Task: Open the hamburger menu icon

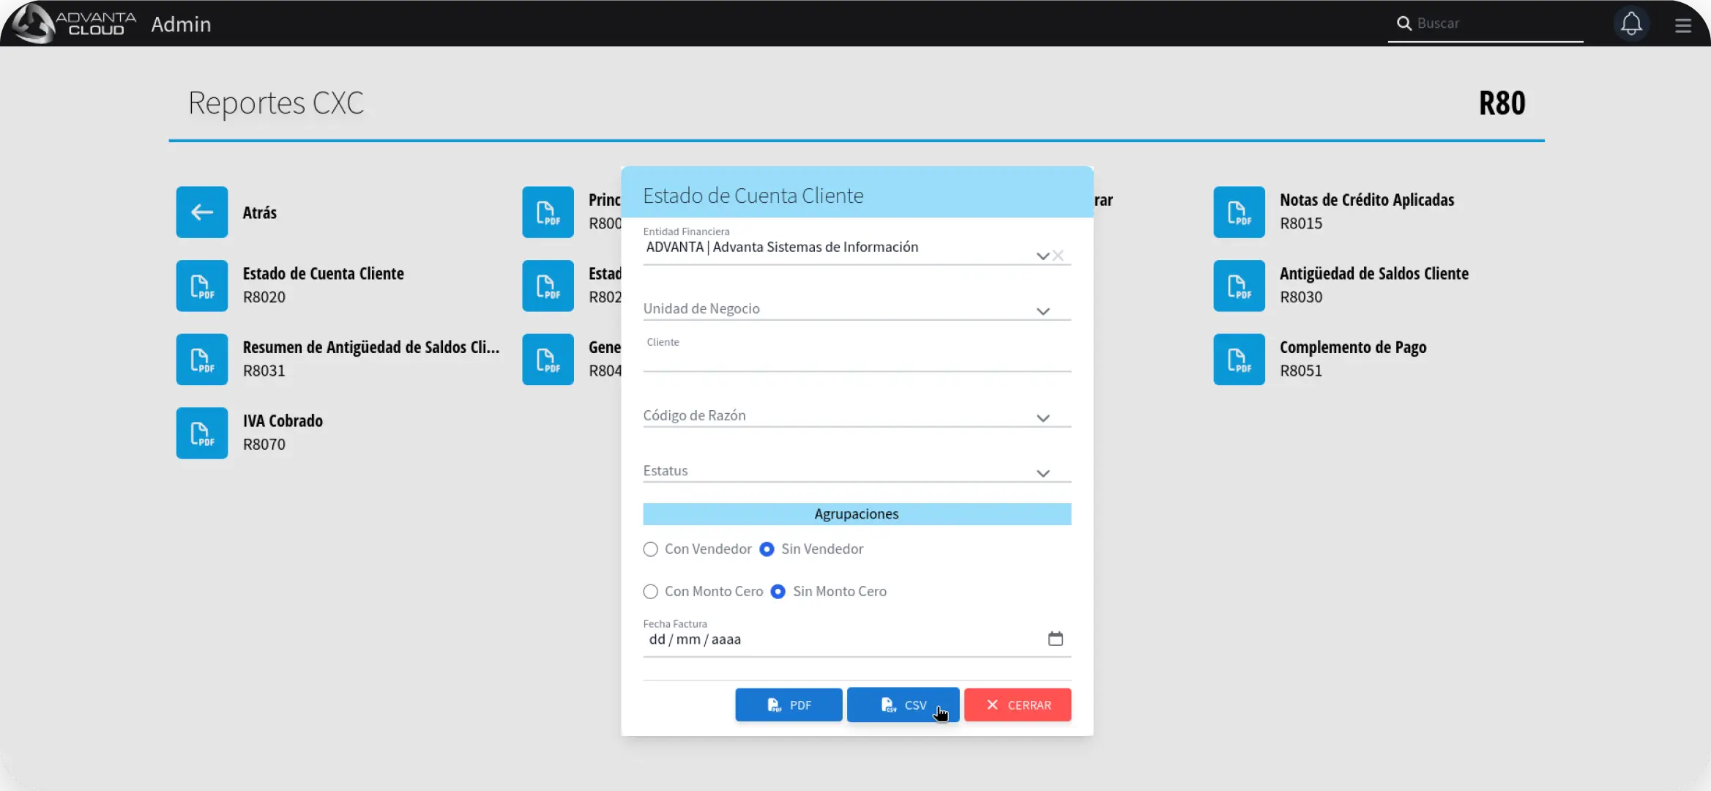Action: [1682, 26]
